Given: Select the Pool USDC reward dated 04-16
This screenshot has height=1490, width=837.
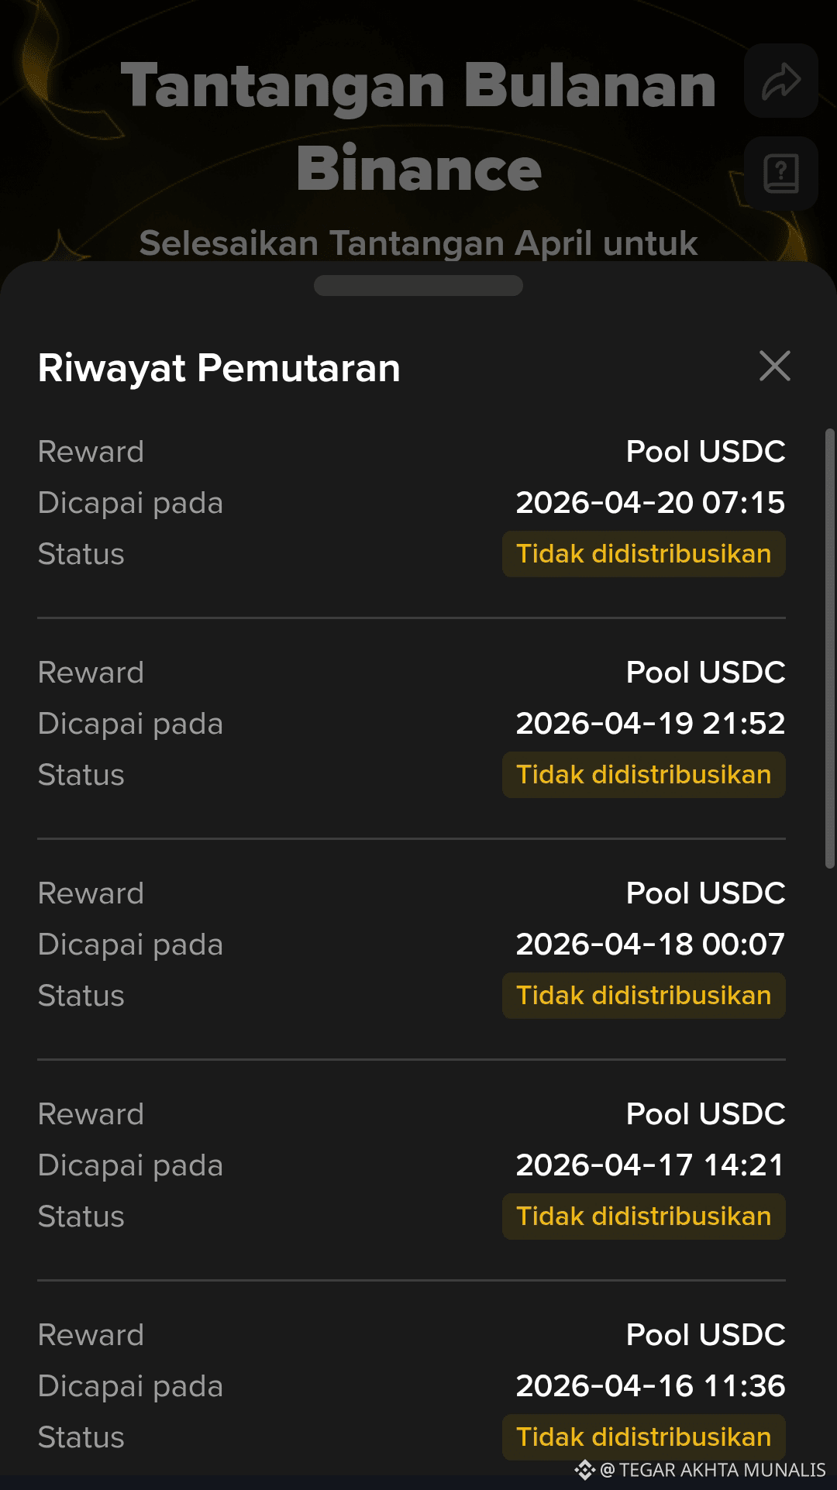Looking at the screenshot, I should click(706, 1335).
